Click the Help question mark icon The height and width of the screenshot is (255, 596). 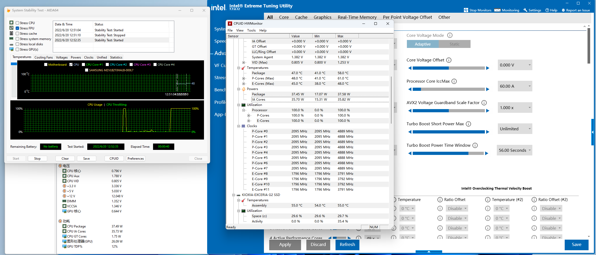point(547,10)
